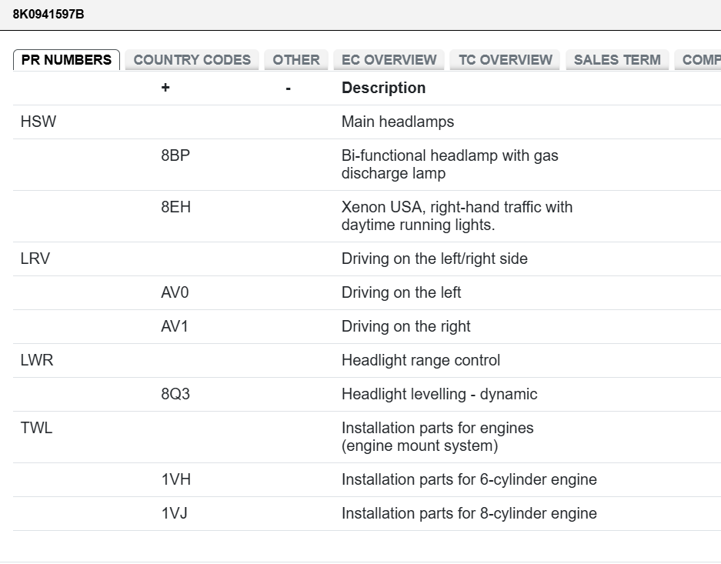Open the partially visible COMP tab
The width and height of the screenshot is (721, 564).
click(x=699, y=60)
